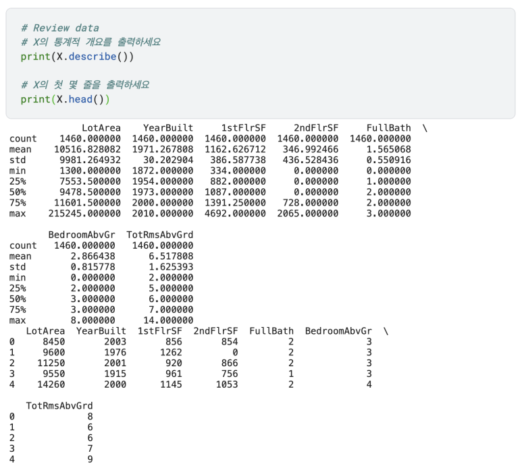Click the 11601.500000 value in the 75% row
522x466 pixels.
pos(87,202)
